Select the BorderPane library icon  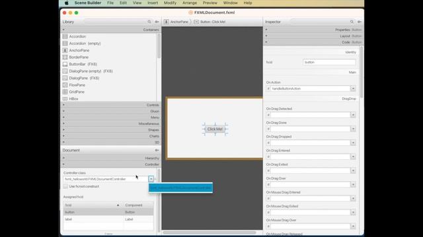(65, 57)
